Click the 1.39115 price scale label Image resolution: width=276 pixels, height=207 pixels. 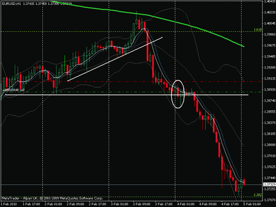[269, 79]
